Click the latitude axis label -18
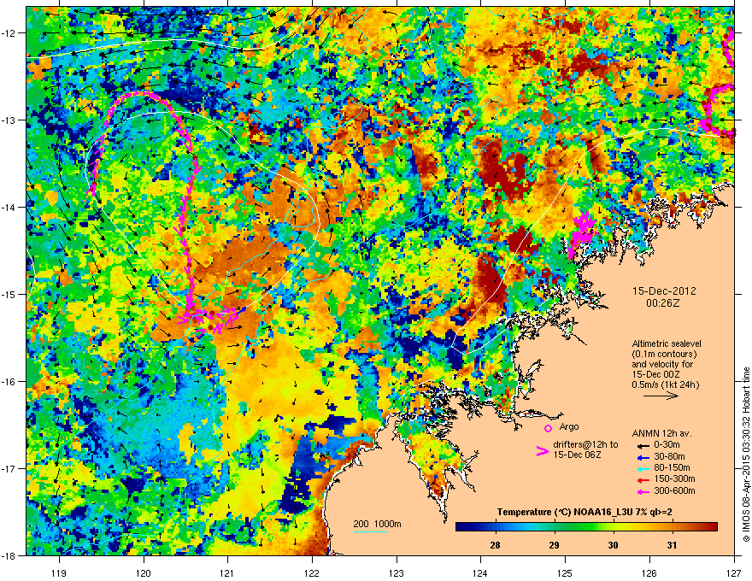Screen dimensions: 752x581 pos(9,555)
